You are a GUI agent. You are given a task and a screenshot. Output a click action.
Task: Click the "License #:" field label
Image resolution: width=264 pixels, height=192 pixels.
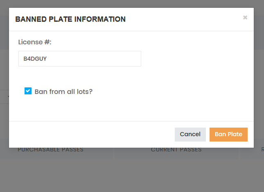point(34,42)
